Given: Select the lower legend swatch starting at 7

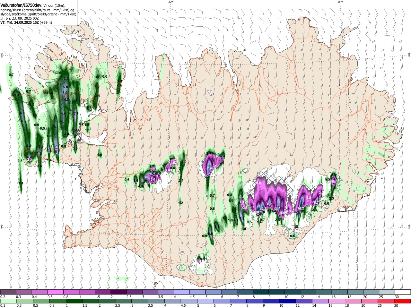Looking at the screenshot, I should tap(238, 301).
